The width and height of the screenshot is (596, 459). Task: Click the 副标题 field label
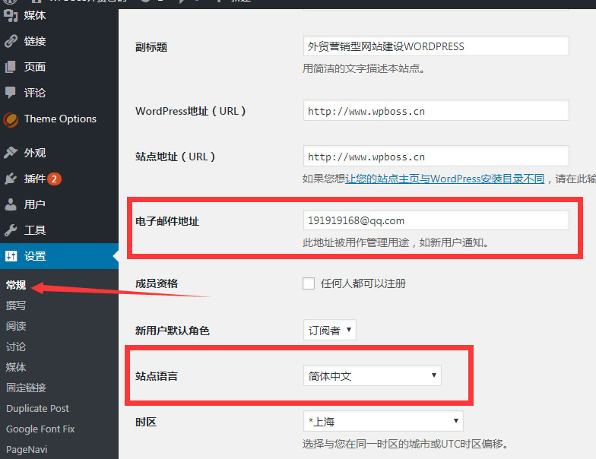tap(151, 47)
